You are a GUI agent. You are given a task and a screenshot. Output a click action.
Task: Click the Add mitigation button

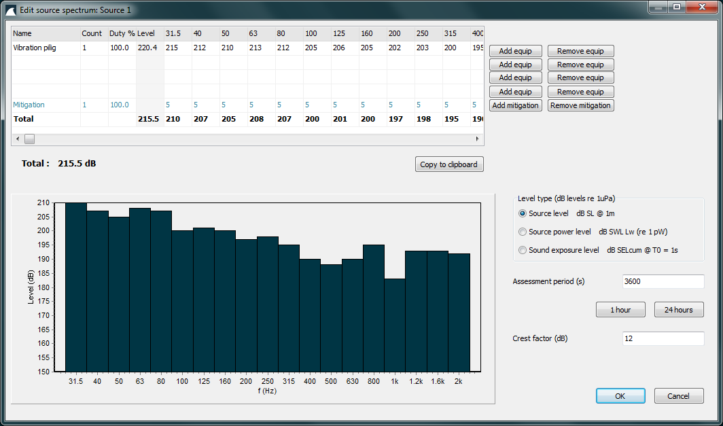pyautogui.click(x=515, y=105)
